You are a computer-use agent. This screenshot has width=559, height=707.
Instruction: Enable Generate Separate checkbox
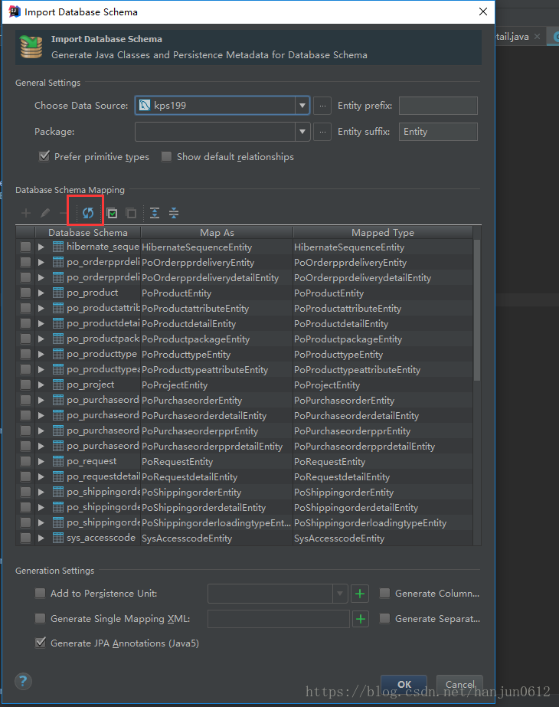(384, 618)
